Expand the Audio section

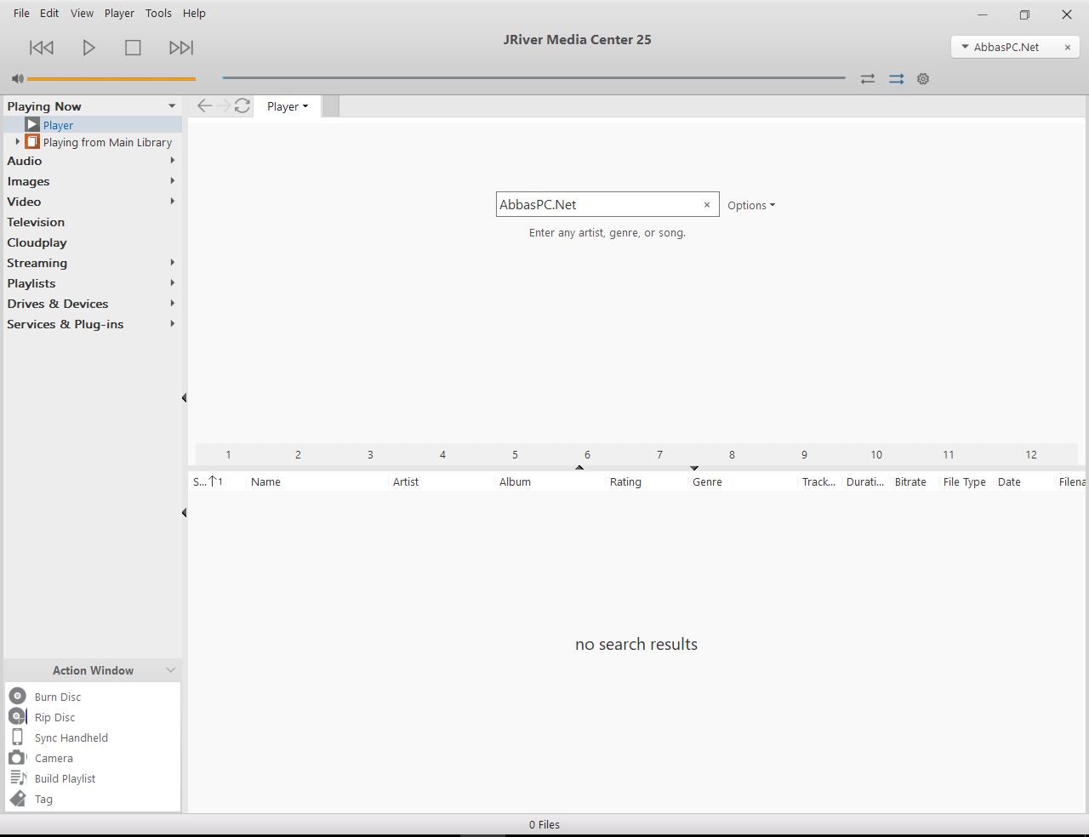point(173,161)
